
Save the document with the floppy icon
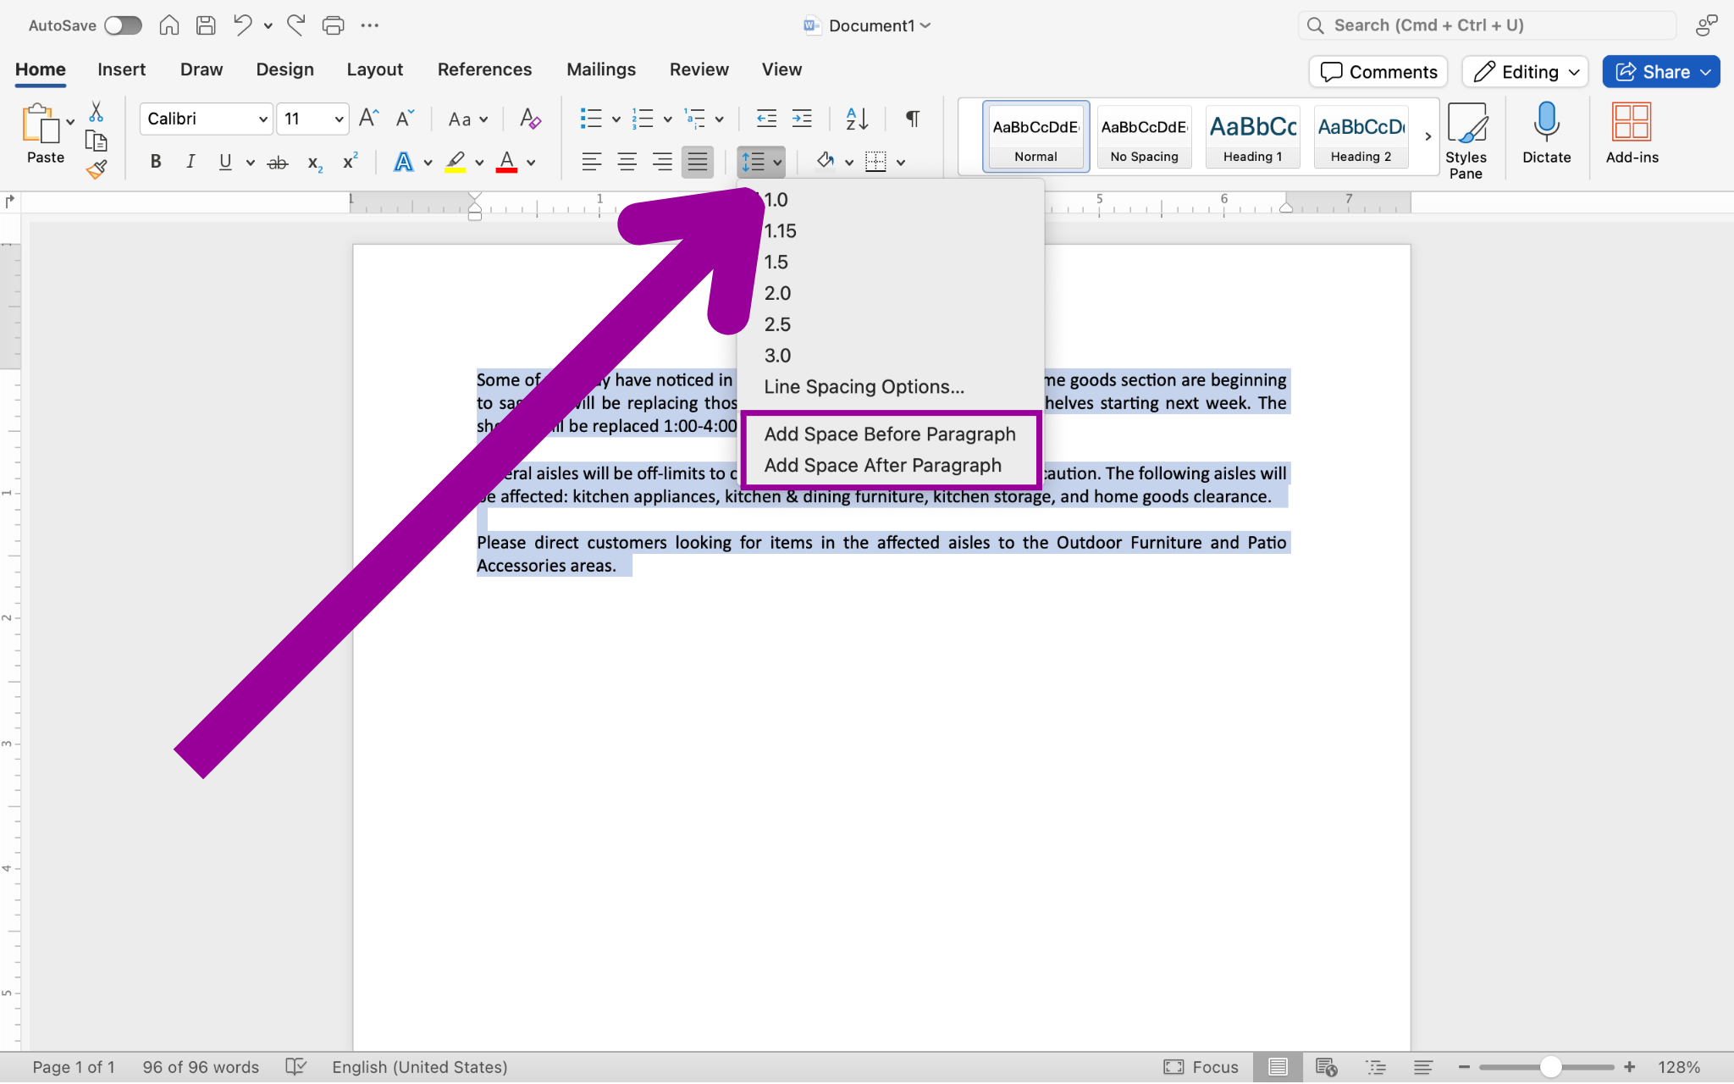(x=206, y=25)
